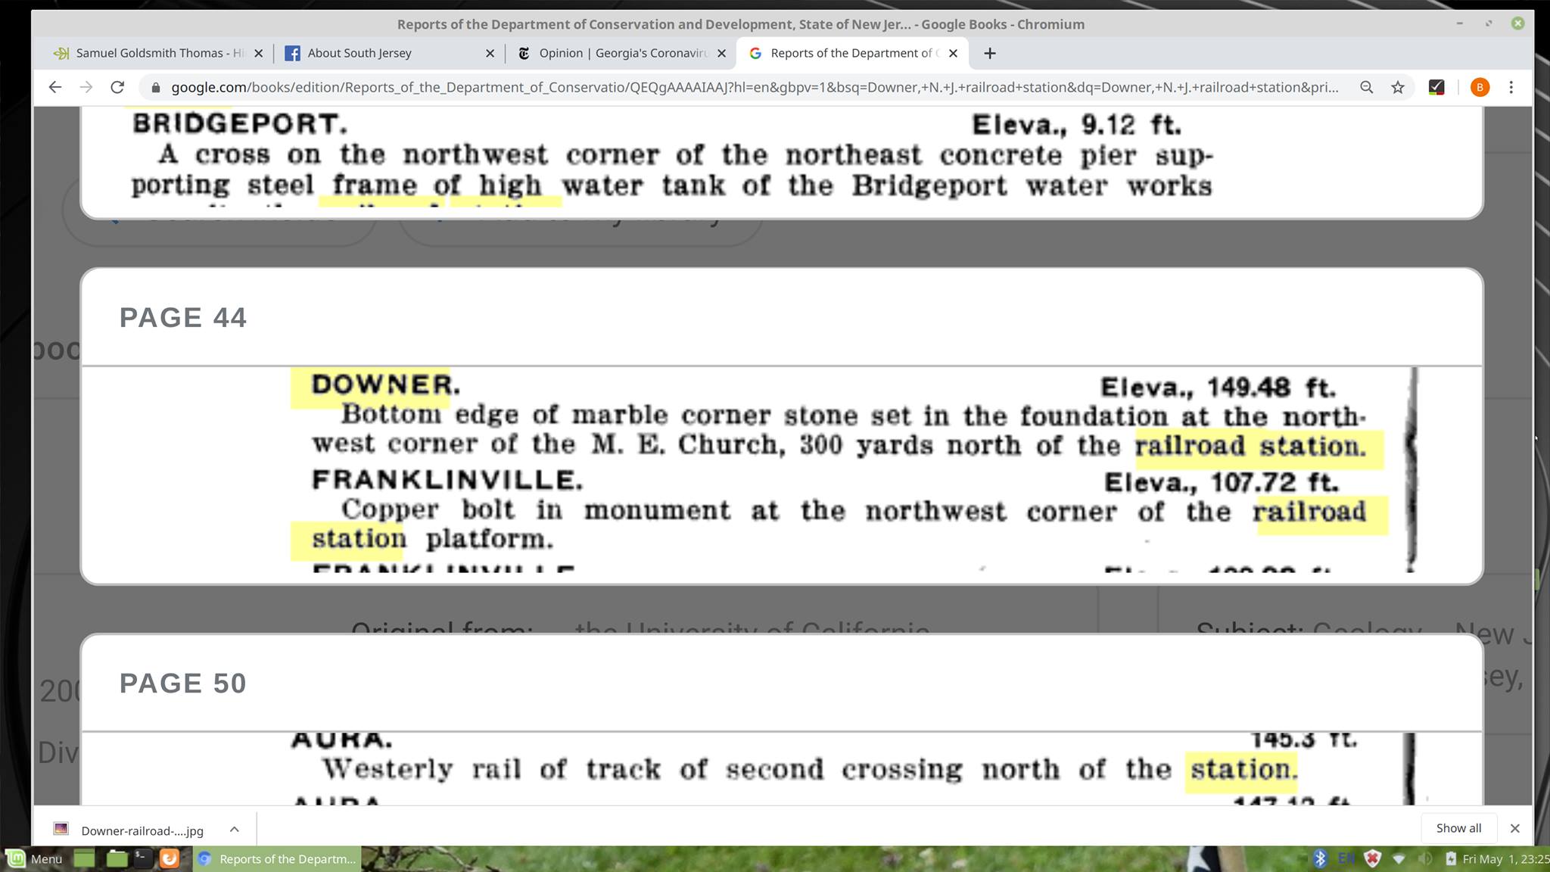This screenshot has height=872, width=1550.
Task: Open the zoom magnifier in address bar
Action: (1366, 87)
